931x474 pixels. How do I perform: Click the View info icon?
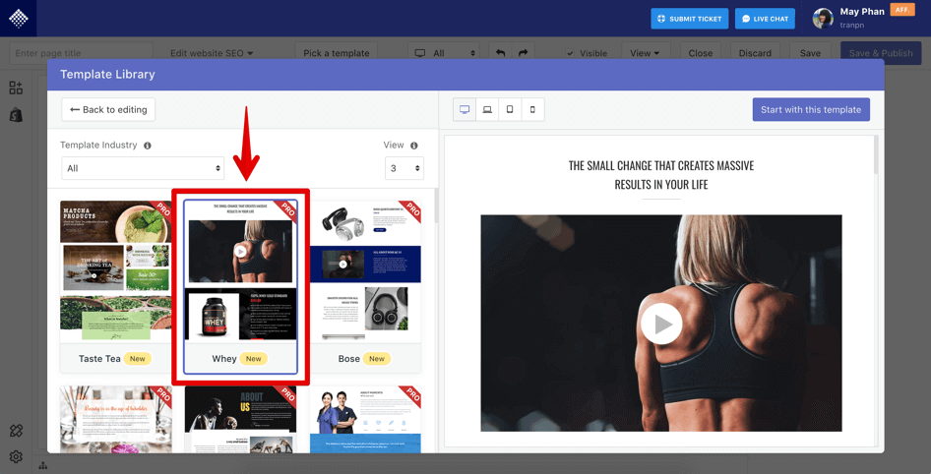click(414, 146)
